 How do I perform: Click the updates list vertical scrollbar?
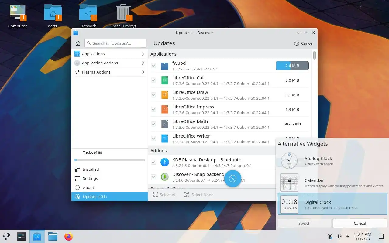pos(315,55)
